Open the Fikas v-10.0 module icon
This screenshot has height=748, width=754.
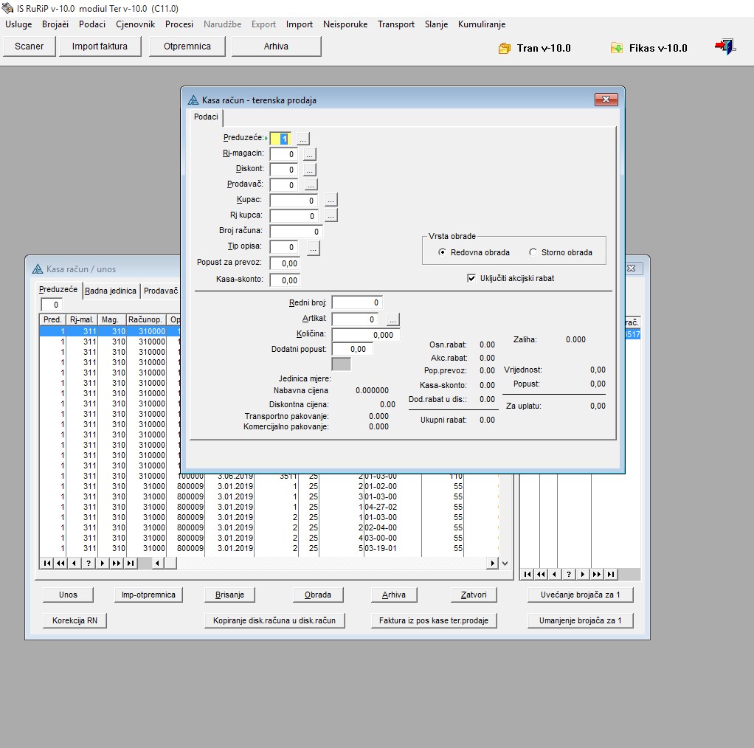coord(617,48)
